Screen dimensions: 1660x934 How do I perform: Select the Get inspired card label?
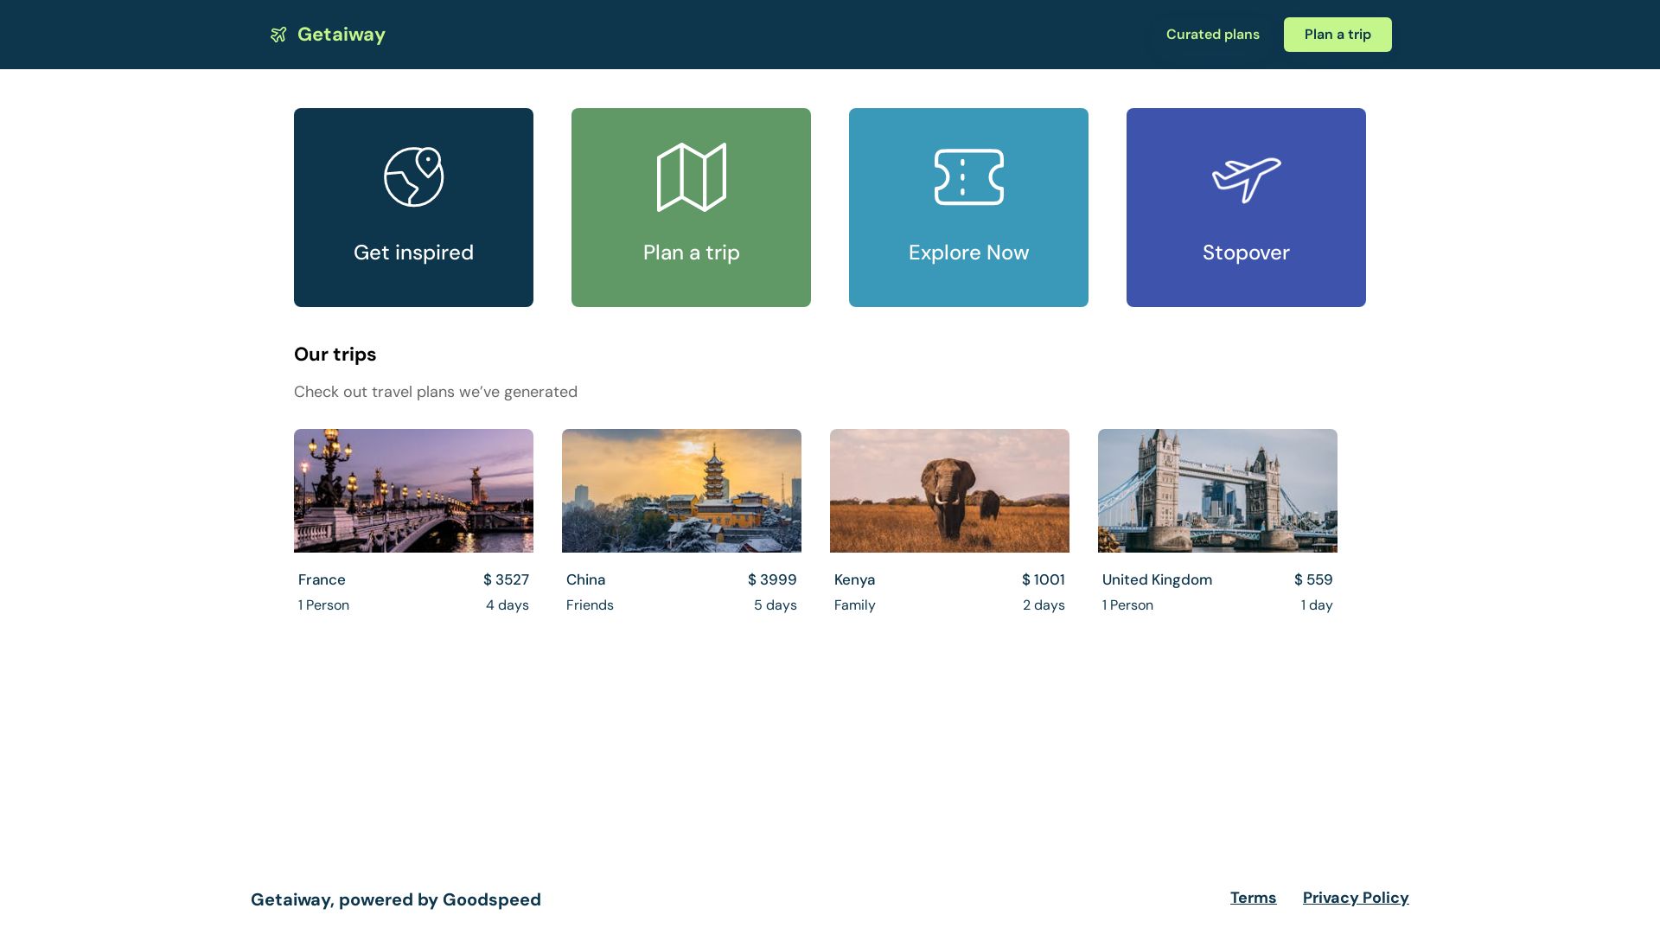(x=413, y=253)
